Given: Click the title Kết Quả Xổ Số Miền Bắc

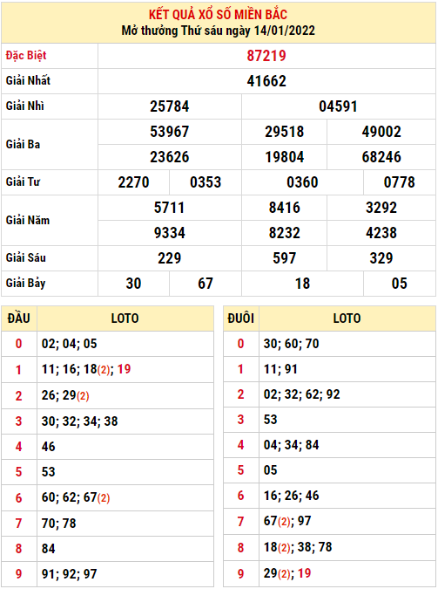Looking at the screenshot, I should pos(218,14).
